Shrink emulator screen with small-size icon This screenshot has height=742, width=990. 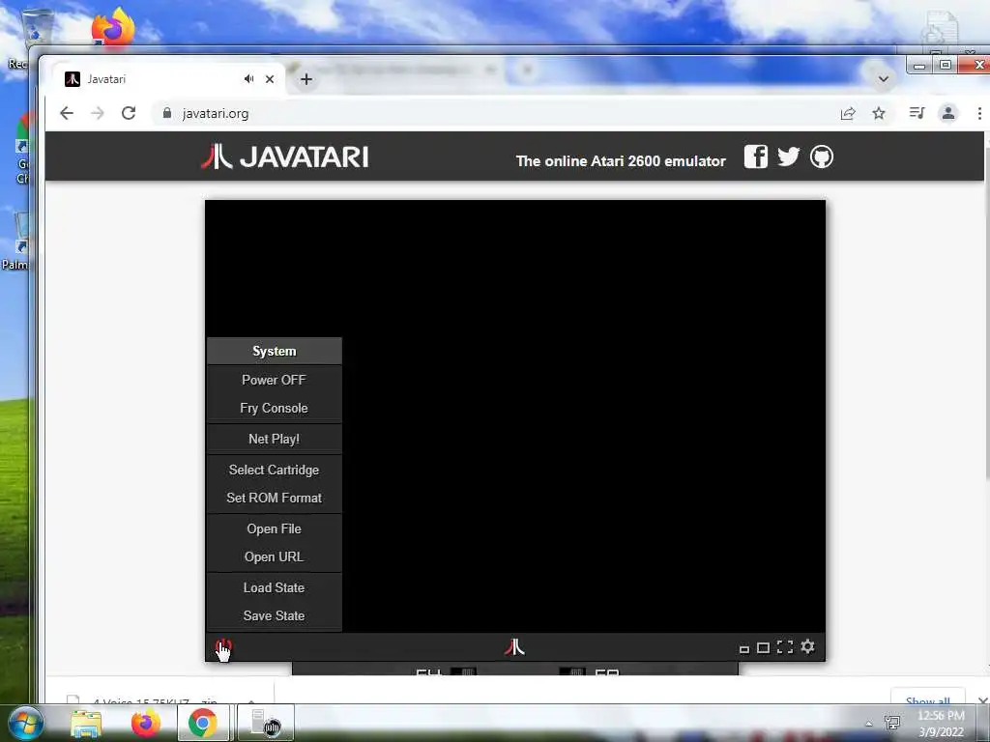744,649
